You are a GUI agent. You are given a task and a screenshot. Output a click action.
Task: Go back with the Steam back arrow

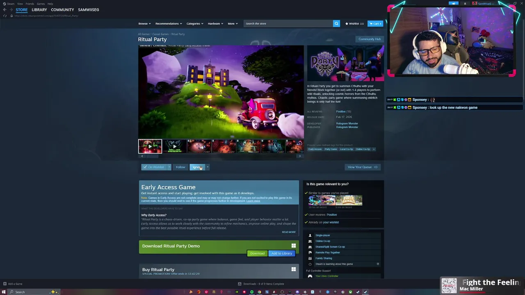click(5, 10)
